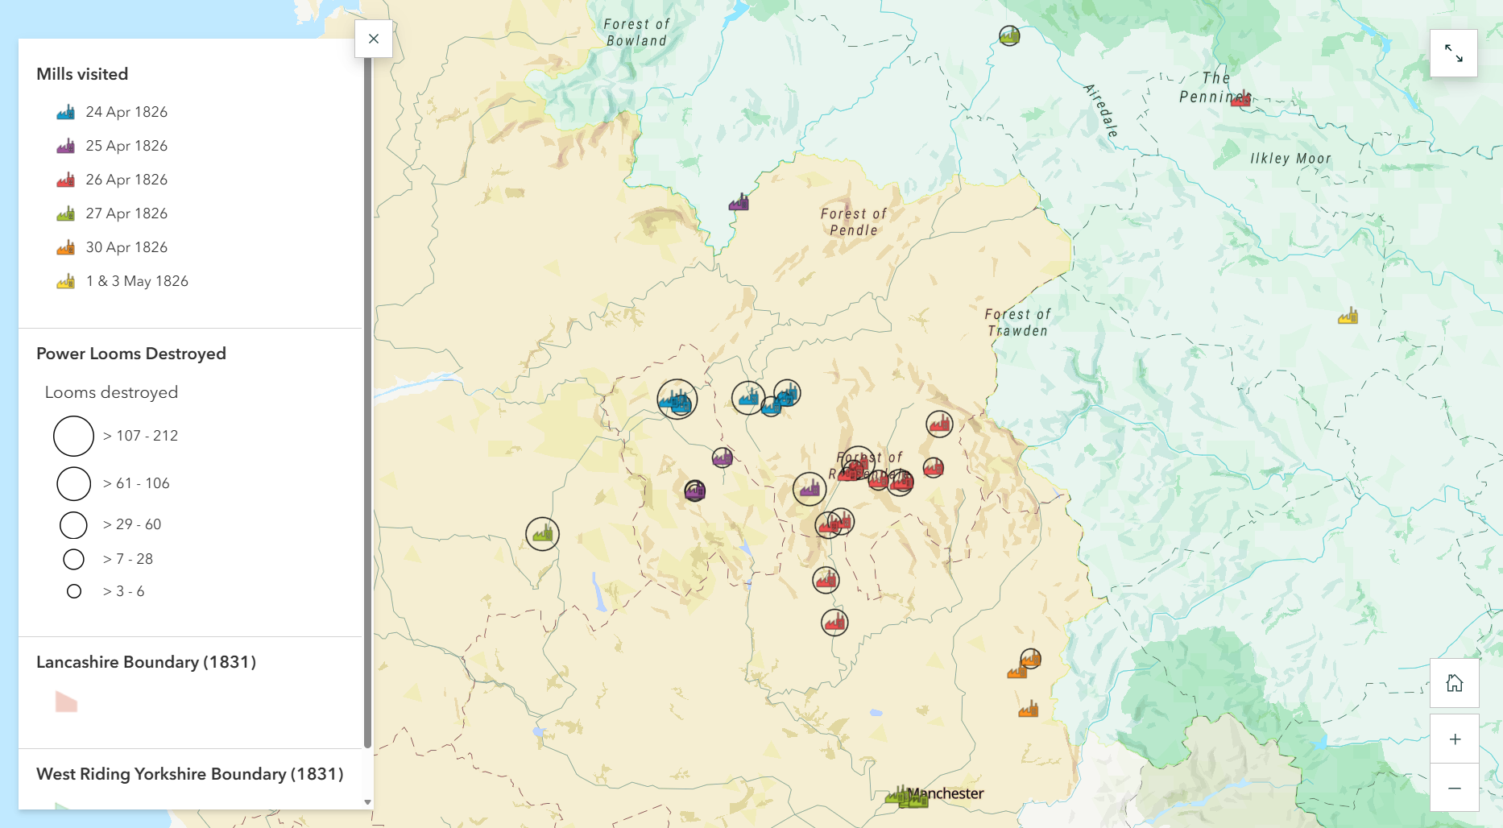Click the lowest orange mill icon
The height and width of the screenshot is (828, 1503).
[1029, 709]
